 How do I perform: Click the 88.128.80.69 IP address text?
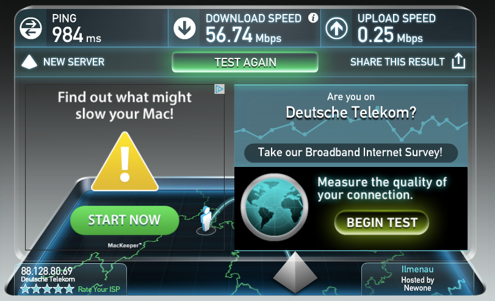(x=47, y=271)
